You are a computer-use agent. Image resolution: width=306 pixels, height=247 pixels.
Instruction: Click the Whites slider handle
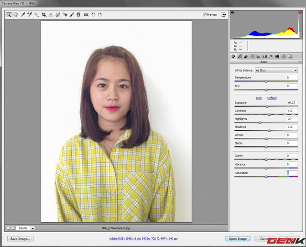266,139
